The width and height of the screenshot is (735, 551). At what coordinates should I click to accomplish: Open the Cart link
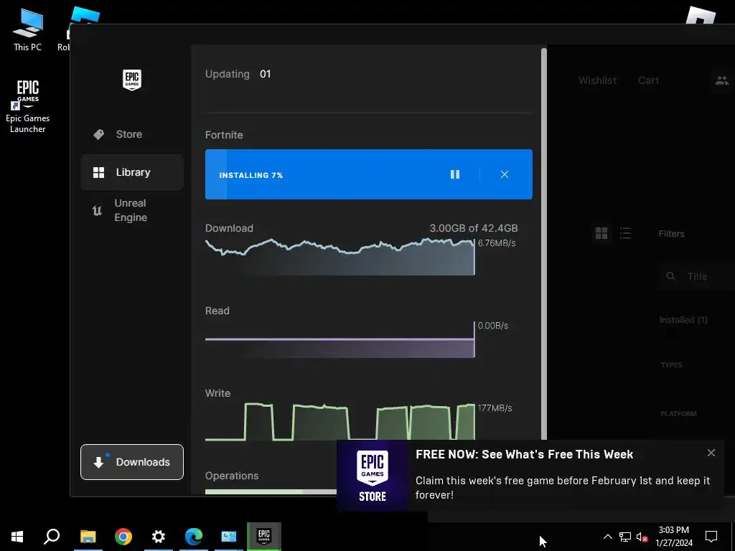tap(648, 80)
